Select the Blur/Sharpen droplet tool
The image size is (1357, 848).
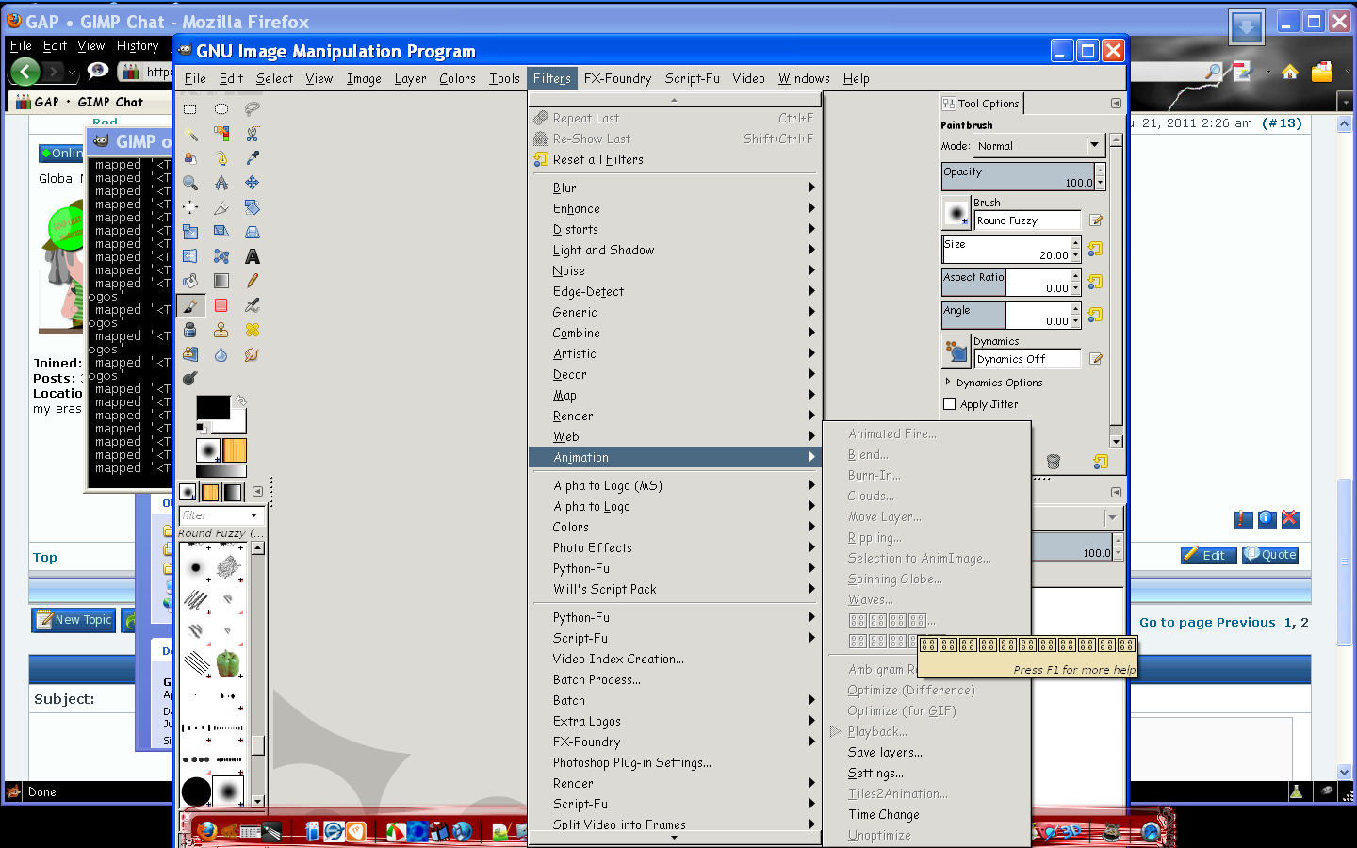click(x=221, y=354)
